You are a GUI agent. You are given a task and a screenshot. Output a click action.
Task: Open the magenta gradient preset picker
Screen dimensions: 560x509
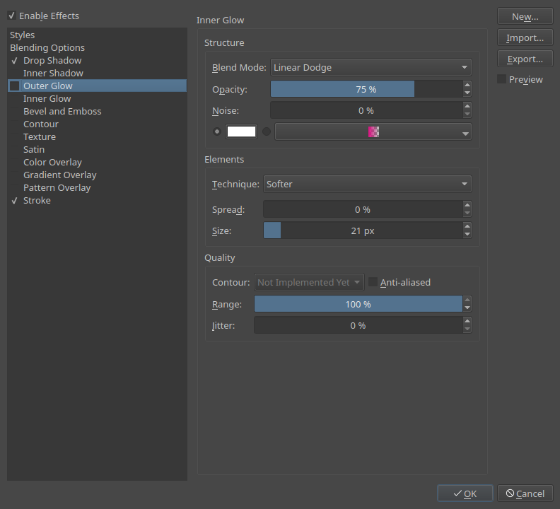[373, 131]
